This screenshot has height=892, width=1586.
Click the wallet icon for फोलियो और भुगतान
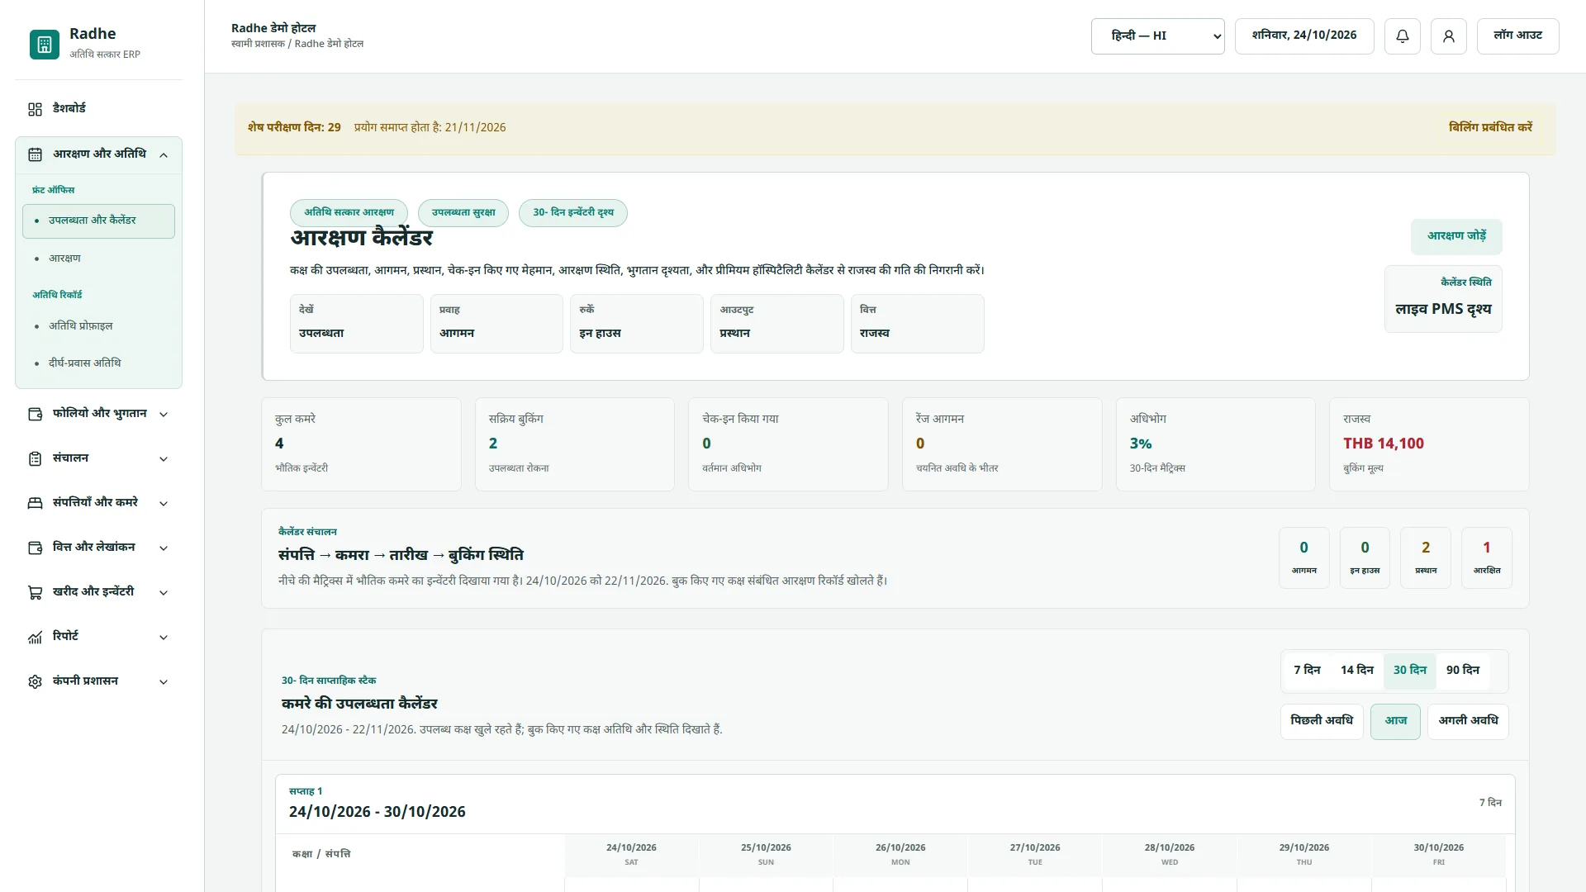click(35, 414)
